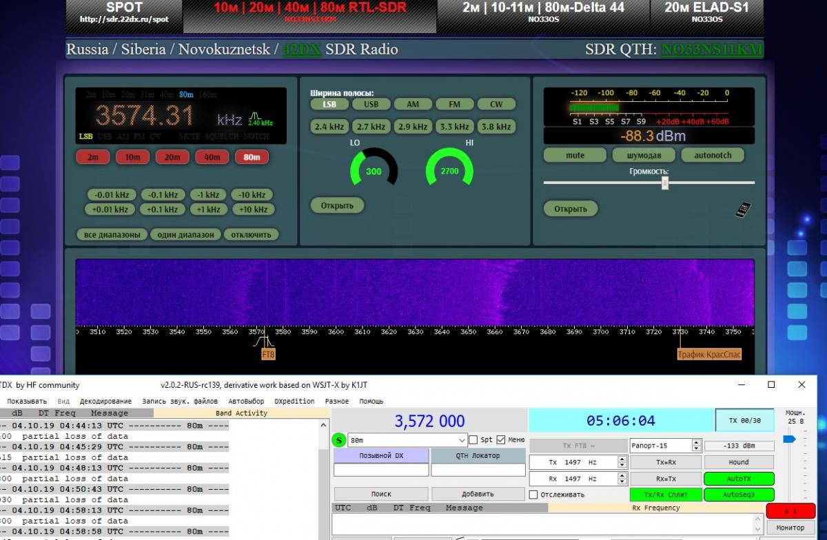827x540 pixels.
Task: Expand the 80m band dropdown
Action: (x=462, y=440)
